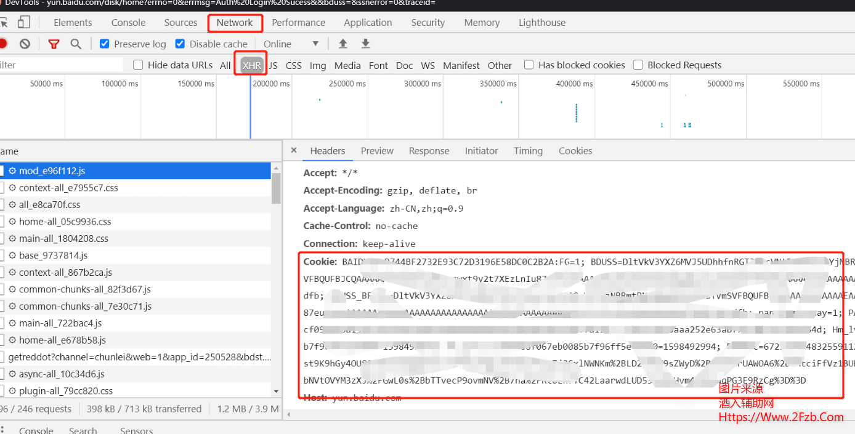This screenshot has height=434, width=855.
Task: Click the scrollbar down arrow in request list
Action: (276, 391)
